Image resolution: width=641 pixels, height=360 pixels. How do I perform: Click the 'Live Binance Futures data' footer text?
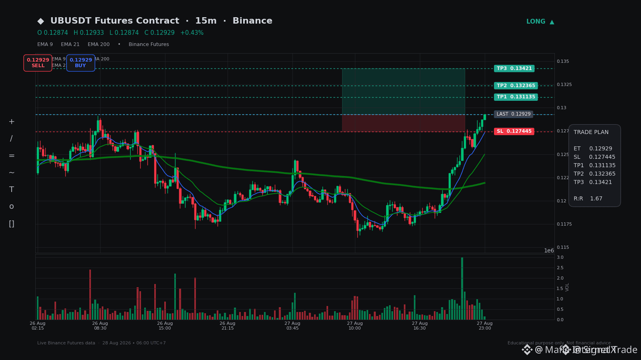[x=66, y=343]
